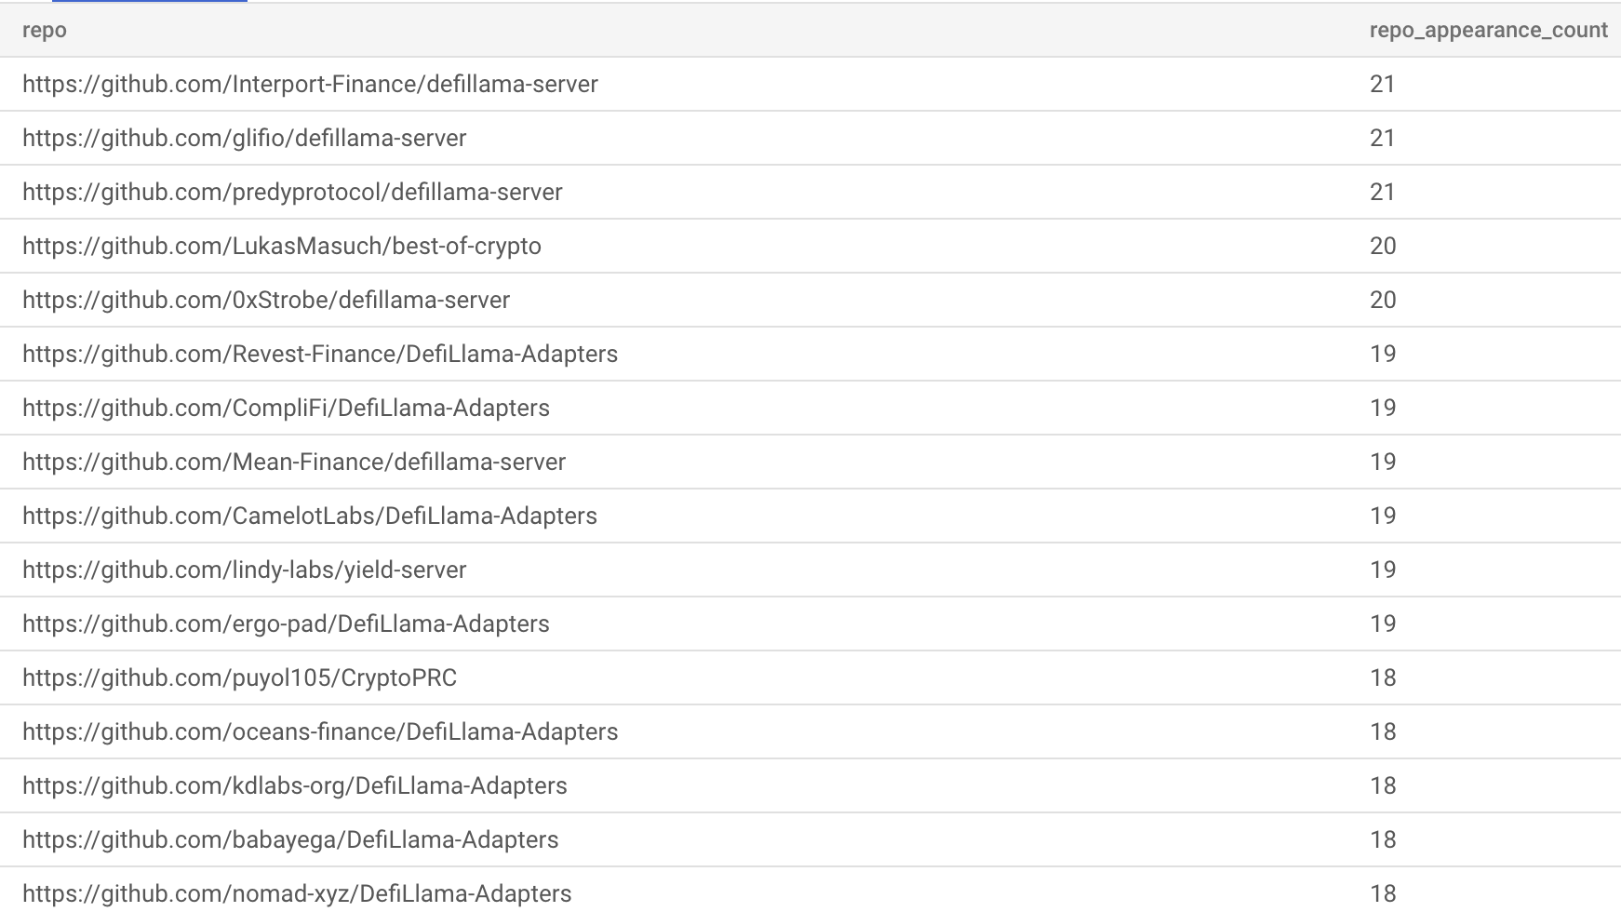The width and height of the screenshot is (1621, 912).
Task: Click count 20 in the 0xStrobe row
Action: [1383, 301]
